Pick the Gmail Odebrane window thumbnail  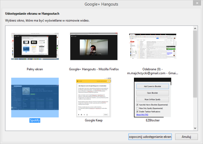(x=153, y=46)
